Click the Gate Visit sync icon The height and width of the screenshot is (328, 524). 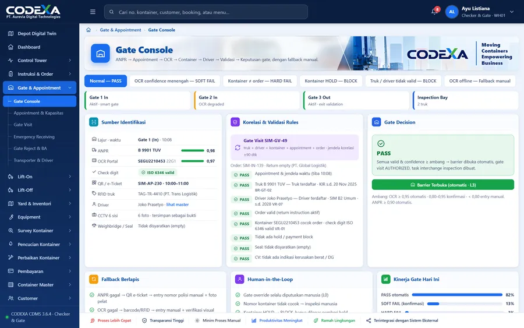coord(238,147)
